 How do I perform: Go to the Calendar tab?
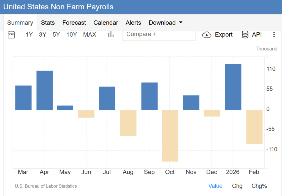pyautogui.click(x=106, y=23)
